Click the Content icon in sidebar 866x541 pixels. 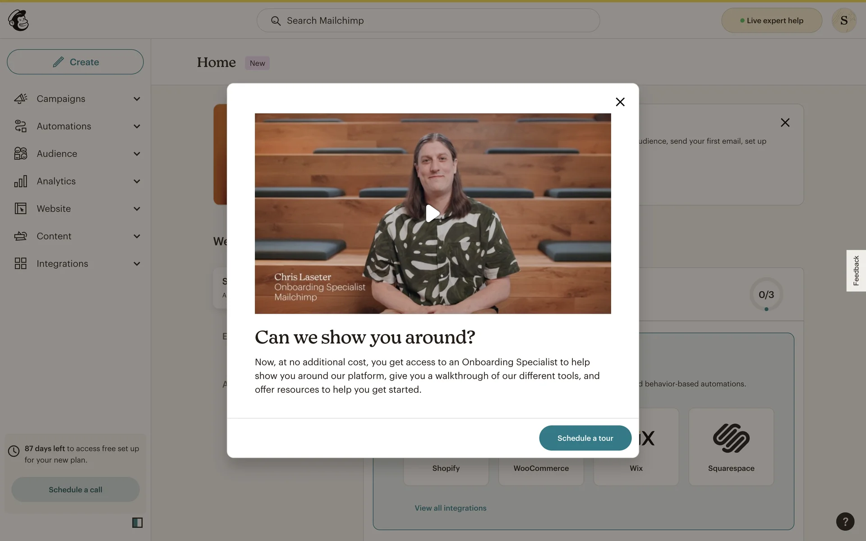(20, 236)
